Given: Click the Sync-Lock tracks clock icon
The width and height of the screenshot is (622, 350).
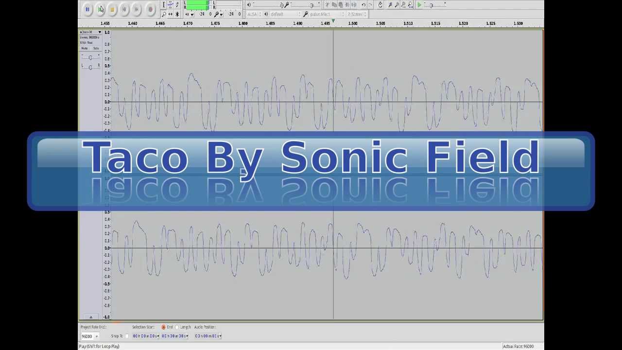Looking at the screenshot, I should point(380,5).
